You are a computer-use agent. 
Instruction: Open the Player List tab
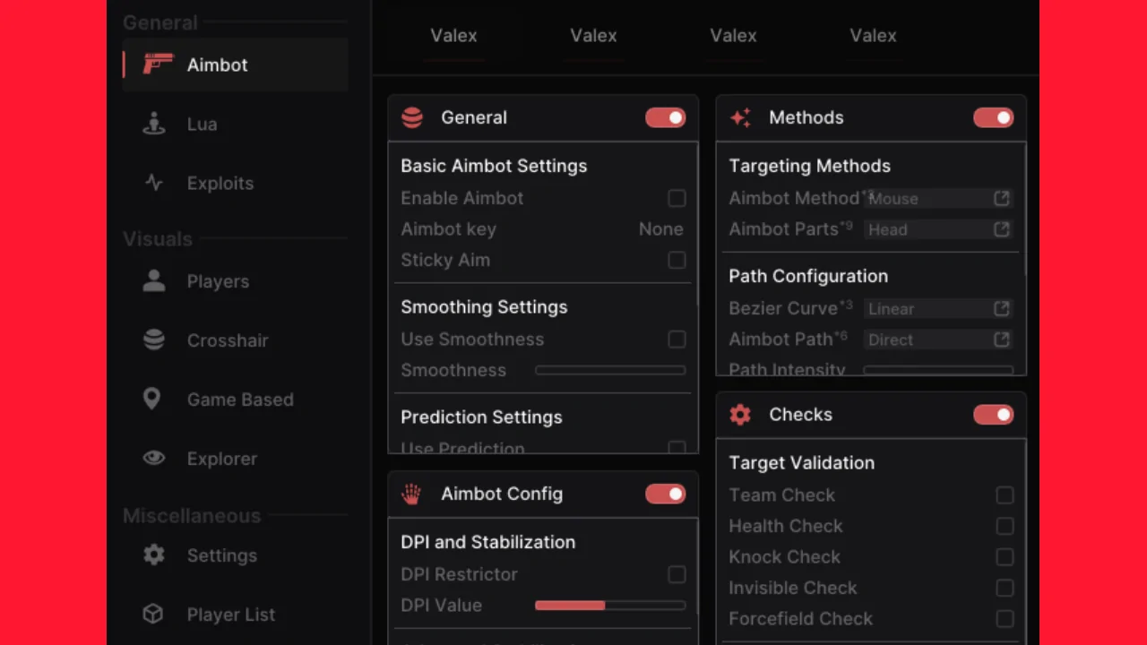point(235,615)
